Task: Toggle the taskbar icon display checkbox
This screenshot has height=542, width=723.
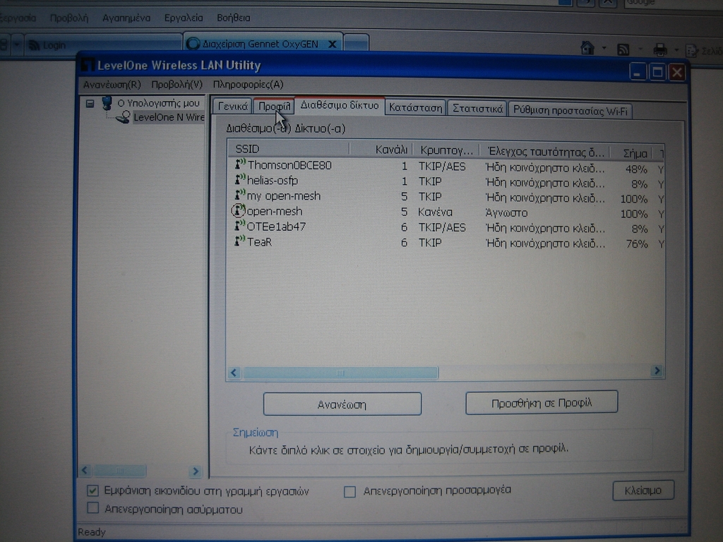Action: [92, 490]
